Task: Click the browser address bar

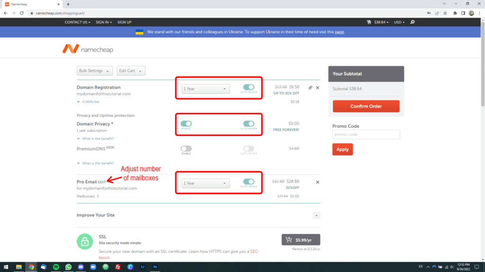Action: (227, 13)
